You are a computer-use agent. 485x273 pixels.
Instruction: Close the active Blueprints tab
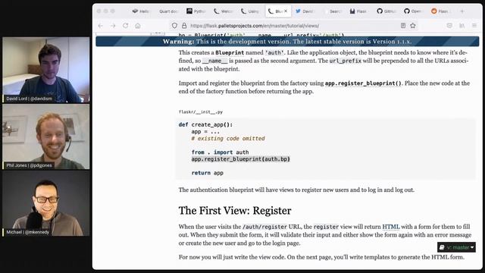pos(286,11)
